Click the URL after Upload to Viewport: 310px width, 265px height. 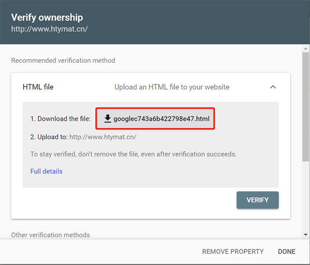103,137
